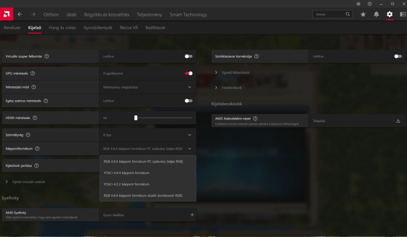This screenshot has width=407, height=237.
Task: Show help for GPU méretezés
Action: coord(33,73)
